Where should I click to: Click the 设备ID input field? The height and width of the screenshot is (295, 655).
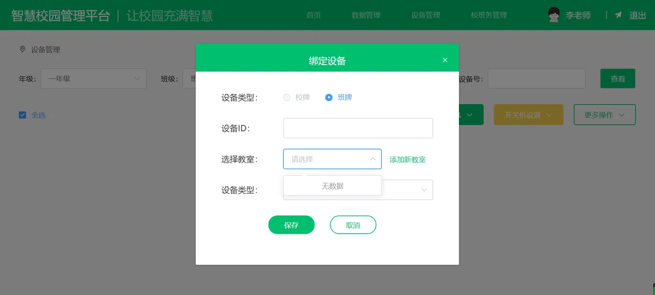click(358, 128)
